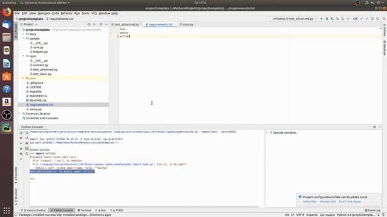This screenshot has width=387, height=217.
Task: Open the Event Log
Action: click(x=372, y=210)
